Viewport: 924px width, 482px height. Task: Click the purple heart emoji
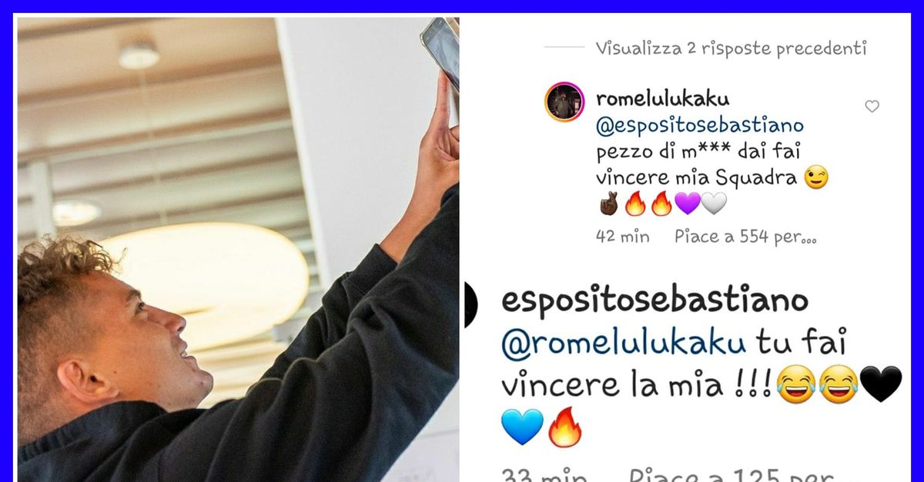688,203
